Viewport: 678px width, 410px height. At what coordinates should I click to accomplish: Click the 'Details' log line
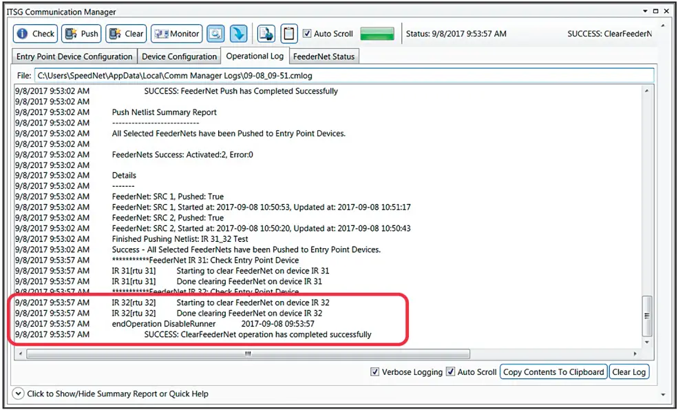(124, 175)
